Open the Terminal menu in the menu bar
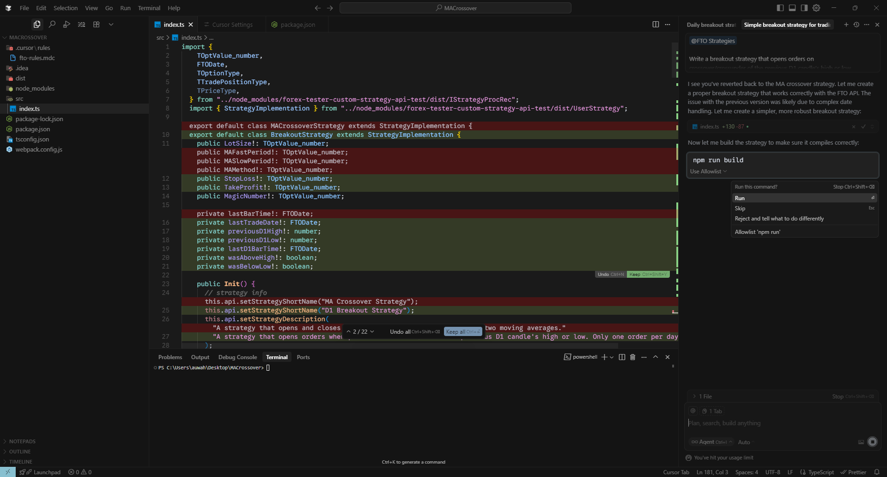 (149, 8)
